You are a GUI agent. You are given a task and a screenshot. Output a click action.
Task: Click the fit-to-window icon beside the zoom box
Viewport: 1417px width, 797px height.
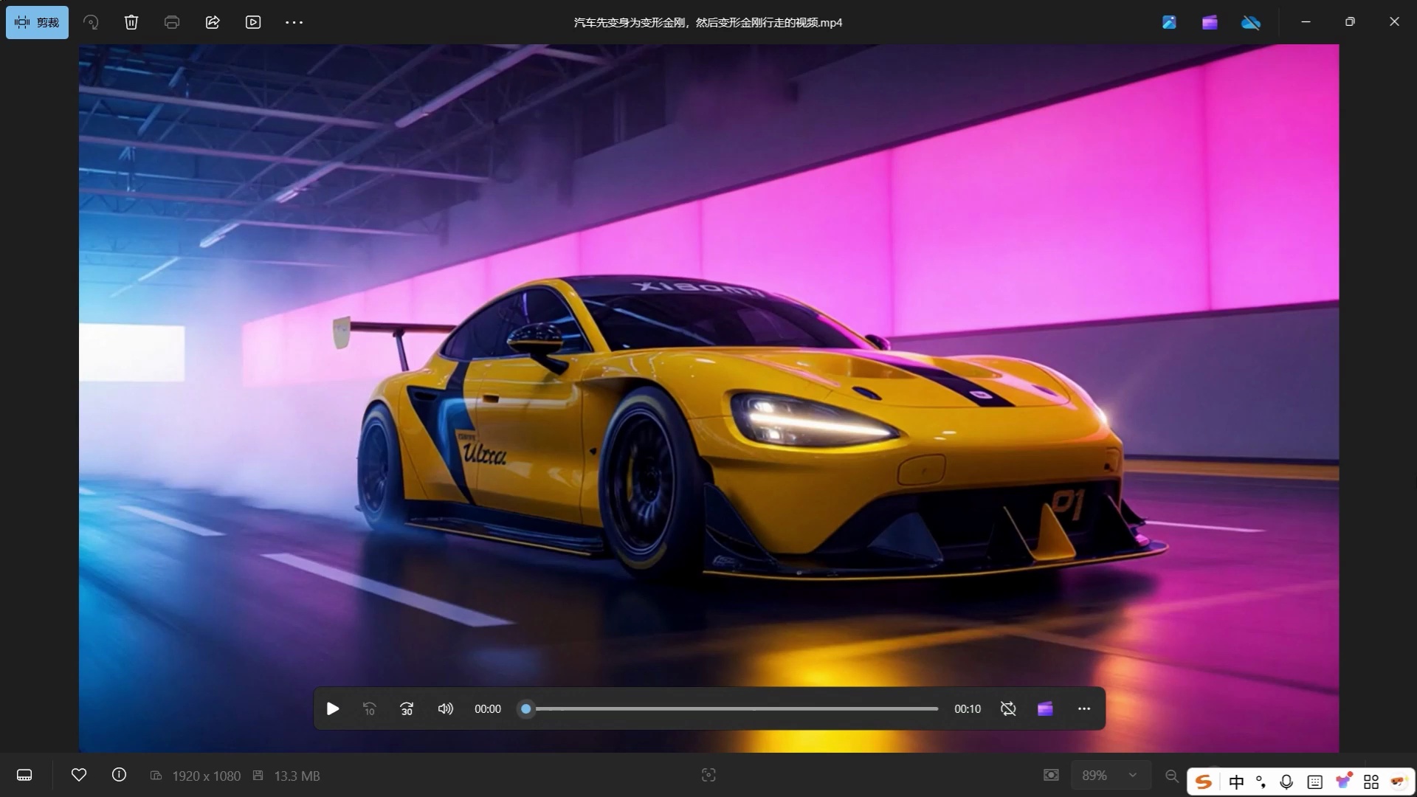1051,775
